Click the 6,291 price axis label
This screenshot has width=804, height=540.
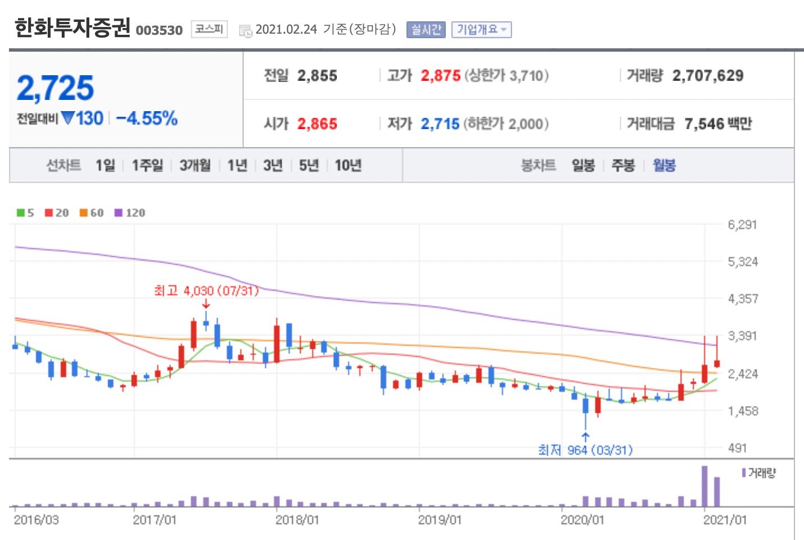tap(742, 225)
